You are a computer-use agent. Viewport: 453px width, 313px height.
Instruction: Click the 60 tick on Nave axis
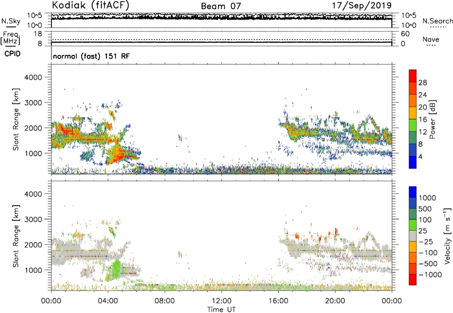[405, 34]
